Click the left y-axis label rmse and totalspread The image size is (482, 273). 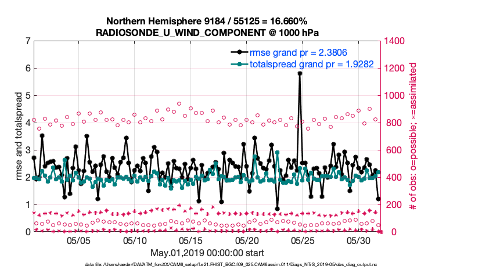[19, 136]
